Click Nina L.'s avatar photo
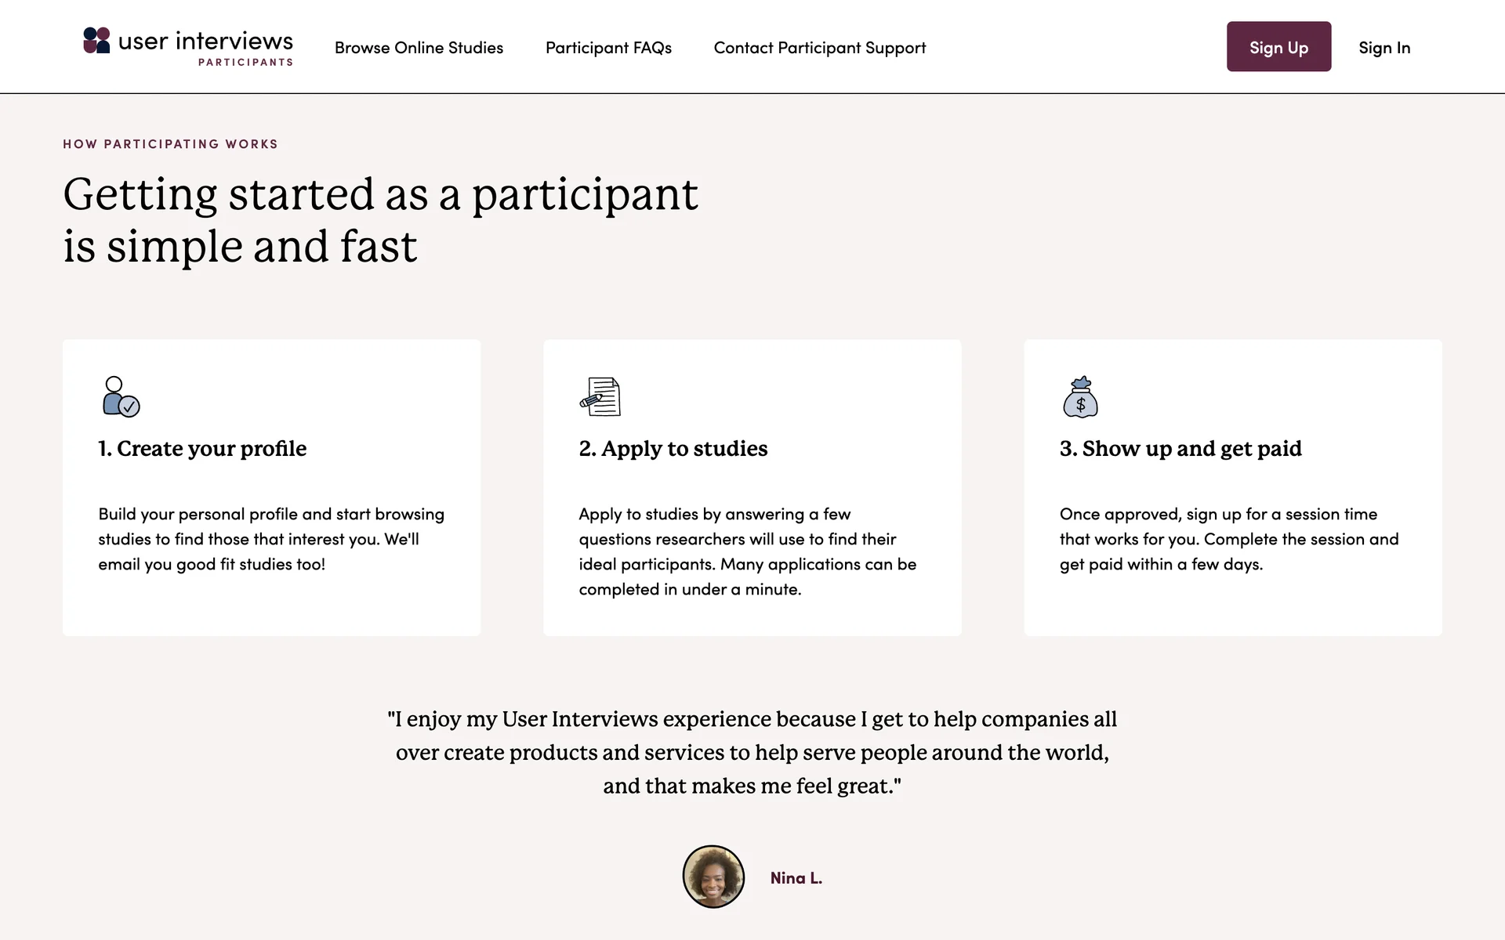Viewport: 1505px width, 940px height. pos(713,877)
